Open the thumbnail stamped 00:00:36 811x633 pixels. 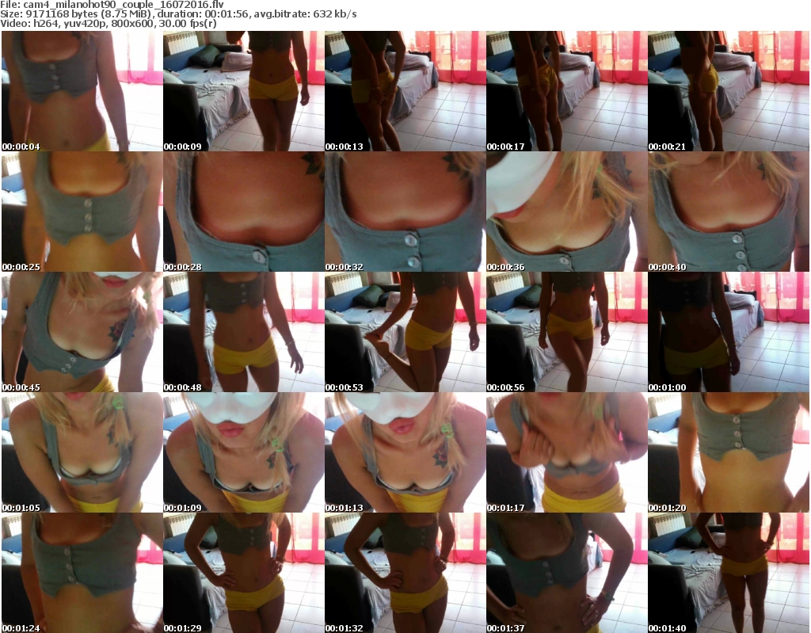566,212
